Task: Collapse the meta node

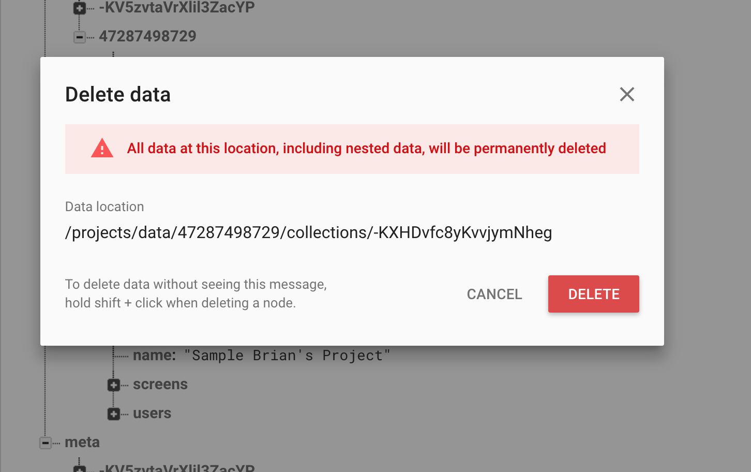Action: (x=46, y=443)
